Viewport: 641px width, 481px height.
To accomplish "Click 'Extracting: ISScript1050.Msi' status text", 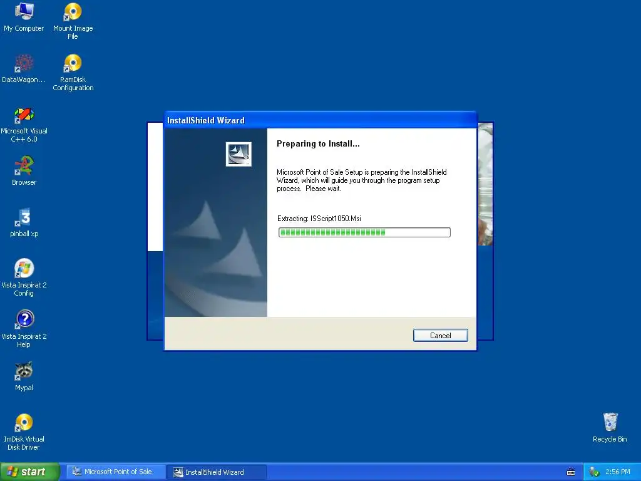I will (x=319, y=219).
